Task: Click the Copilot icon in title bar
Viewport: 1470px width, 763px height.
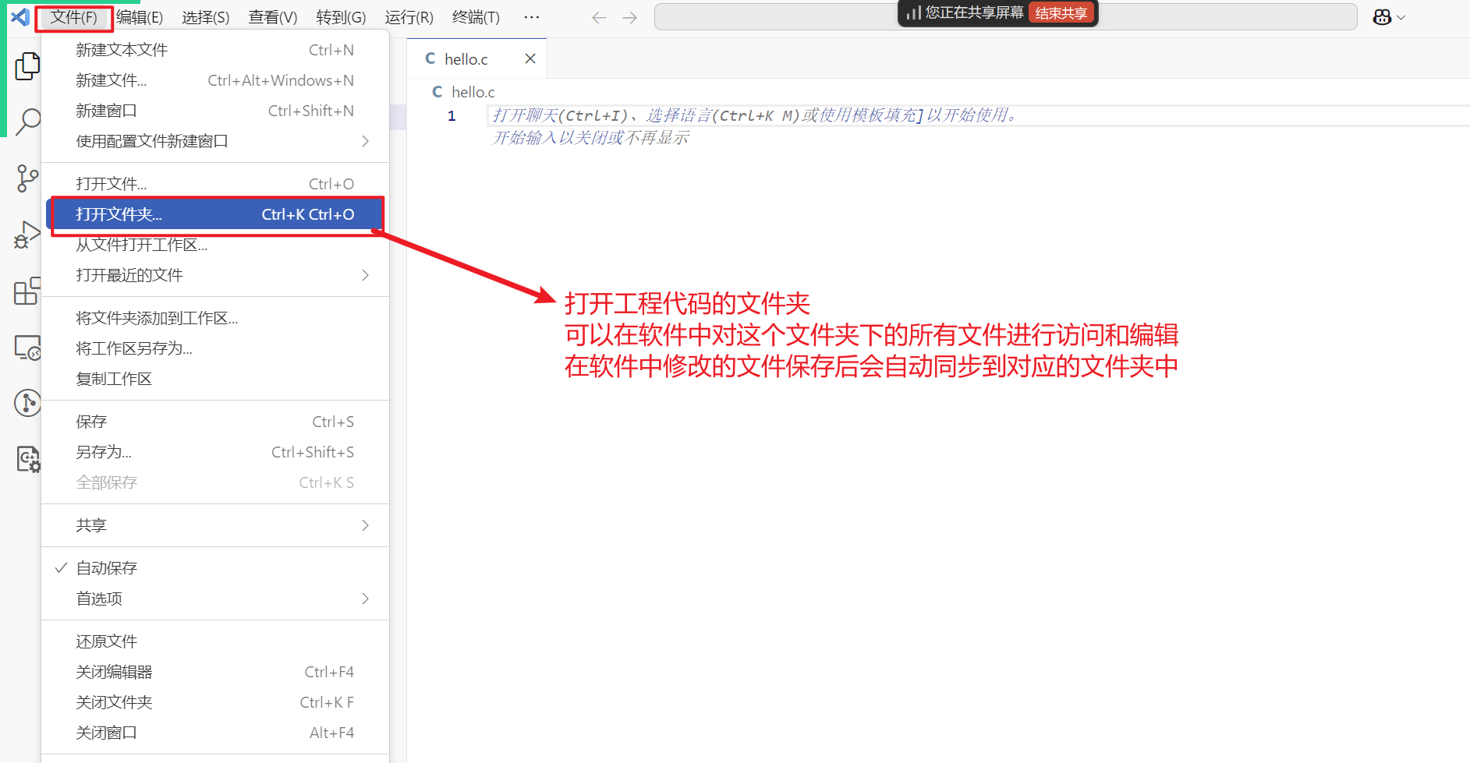Action: click(x=1382, y=17)
